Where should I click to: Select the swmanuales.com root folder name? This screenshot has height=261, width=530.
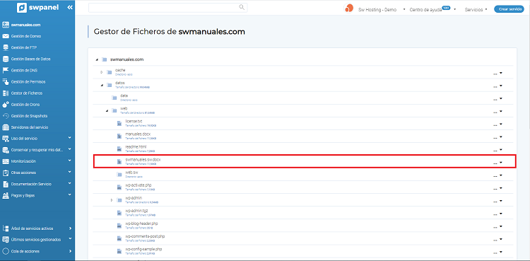(126, 59)
